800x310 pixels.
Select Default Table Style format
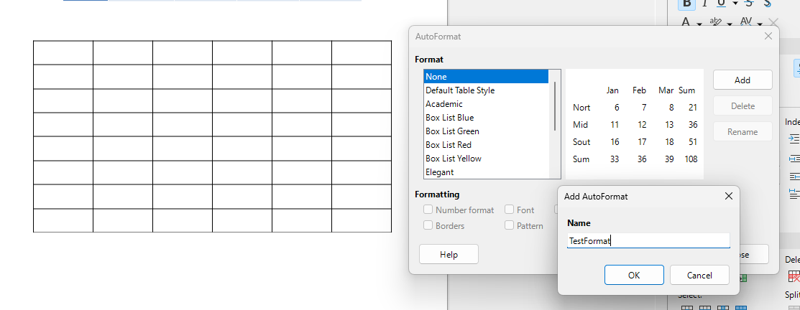[486, 90]
